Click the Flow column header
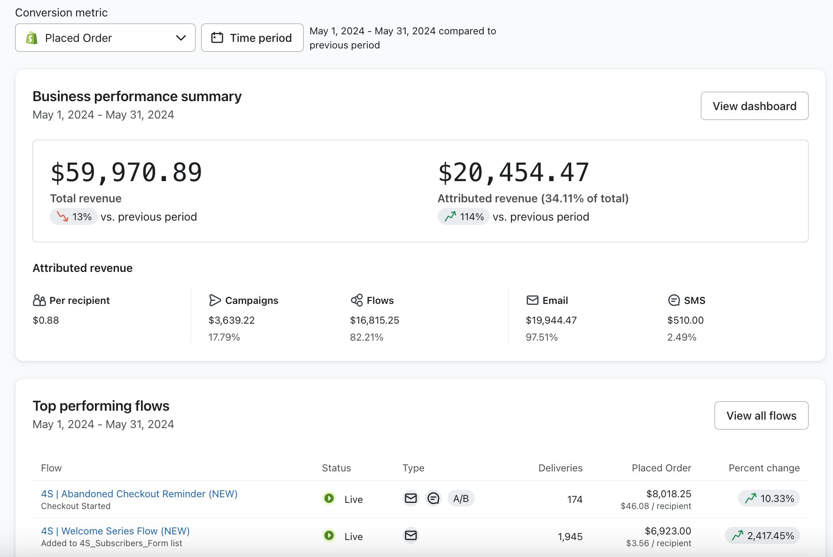 click(x=51, y=468)
